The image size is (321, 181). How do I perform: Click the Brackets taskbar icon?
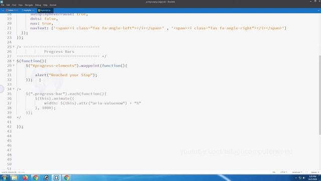56,177
